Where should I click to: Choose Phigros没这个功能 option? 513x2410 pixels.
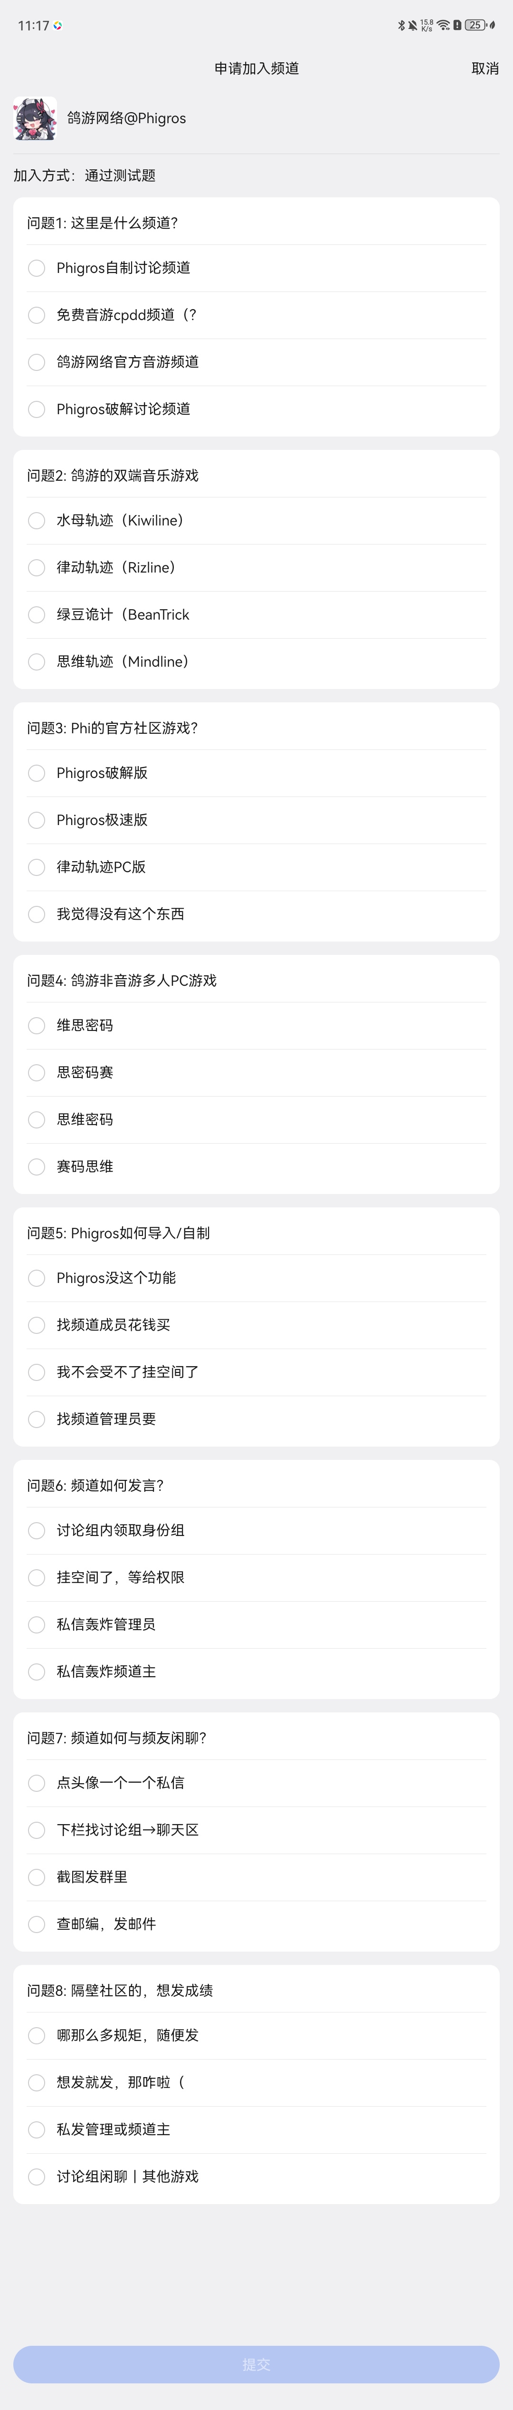(x=256, y=1278)
